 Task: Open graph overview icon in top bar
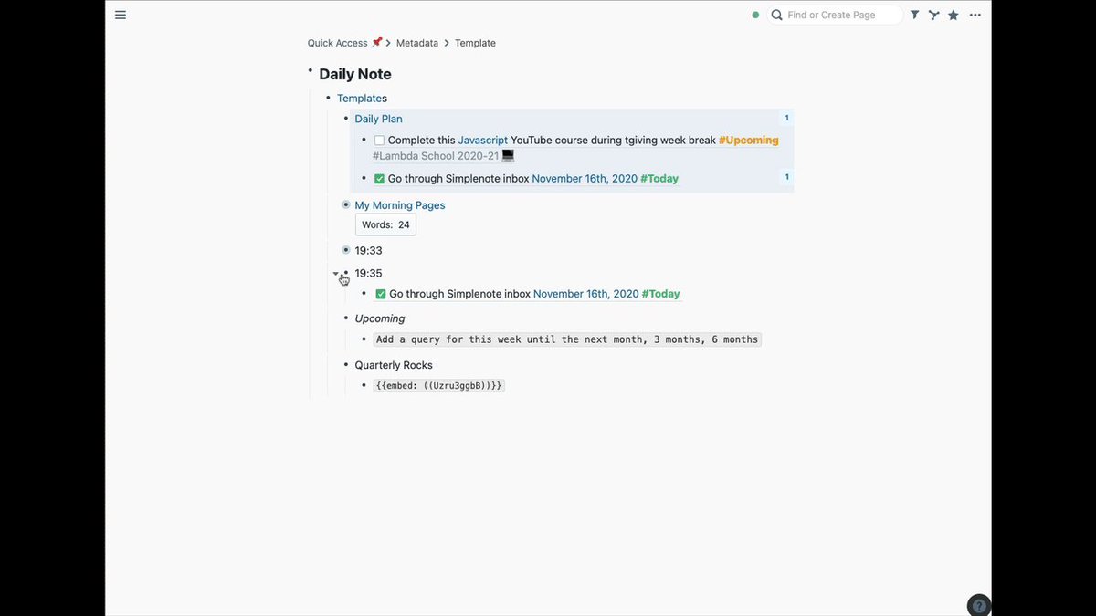pyautogui.click(x=933, y=15)
